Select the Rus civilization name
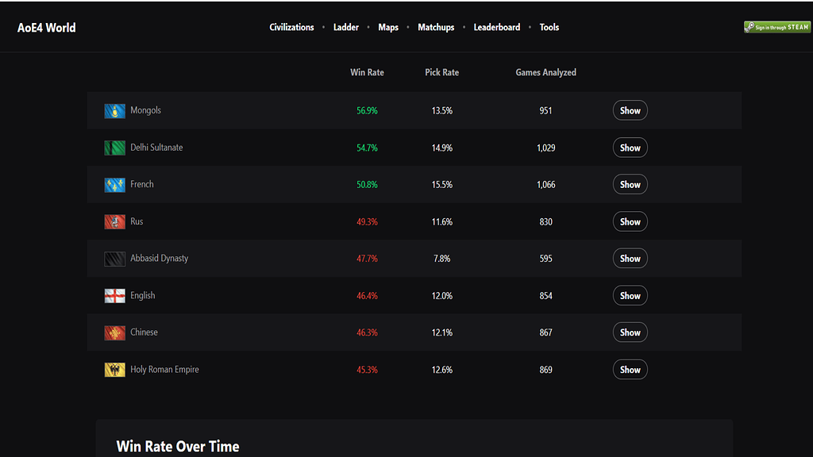The image size is (813, 457). (137, 222)
